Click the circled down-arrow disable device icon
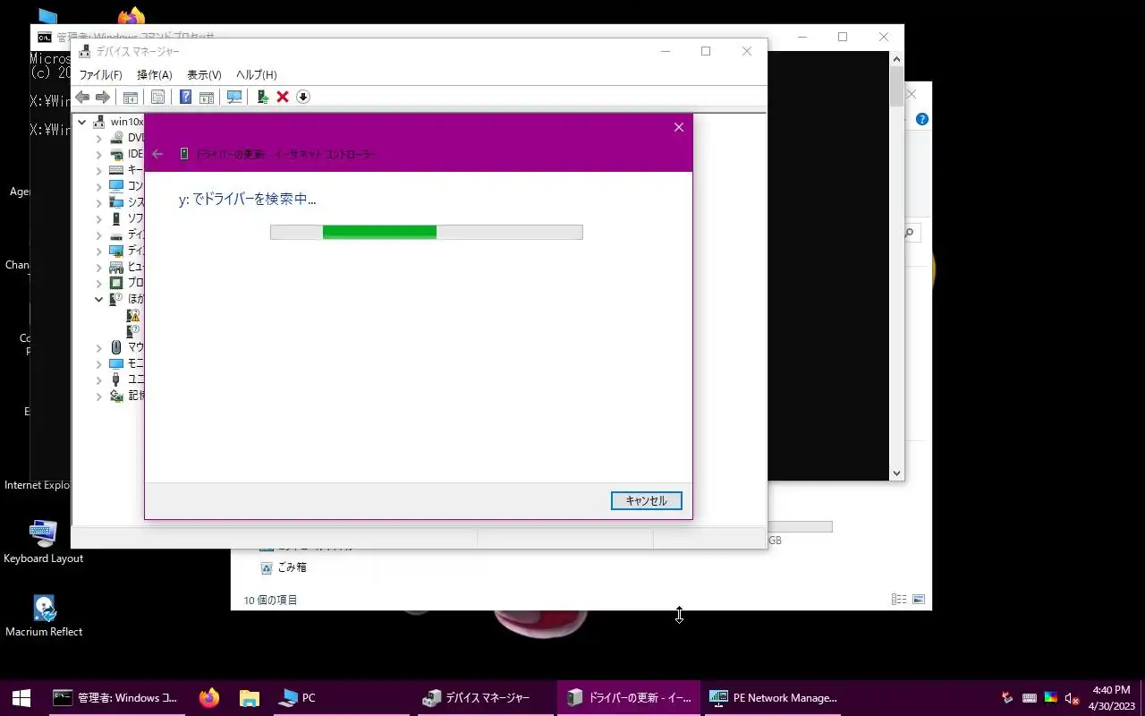Viewport: 1145px width, 716px height. coord(303,97)
